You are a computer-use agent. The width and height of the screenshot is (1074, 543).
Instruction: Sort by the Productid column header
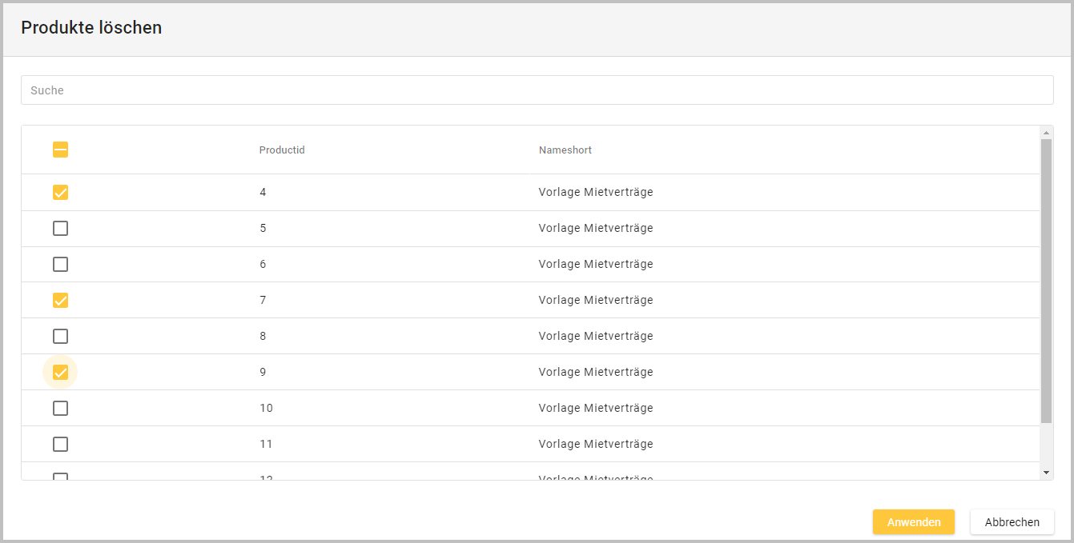tap(282, 150)
